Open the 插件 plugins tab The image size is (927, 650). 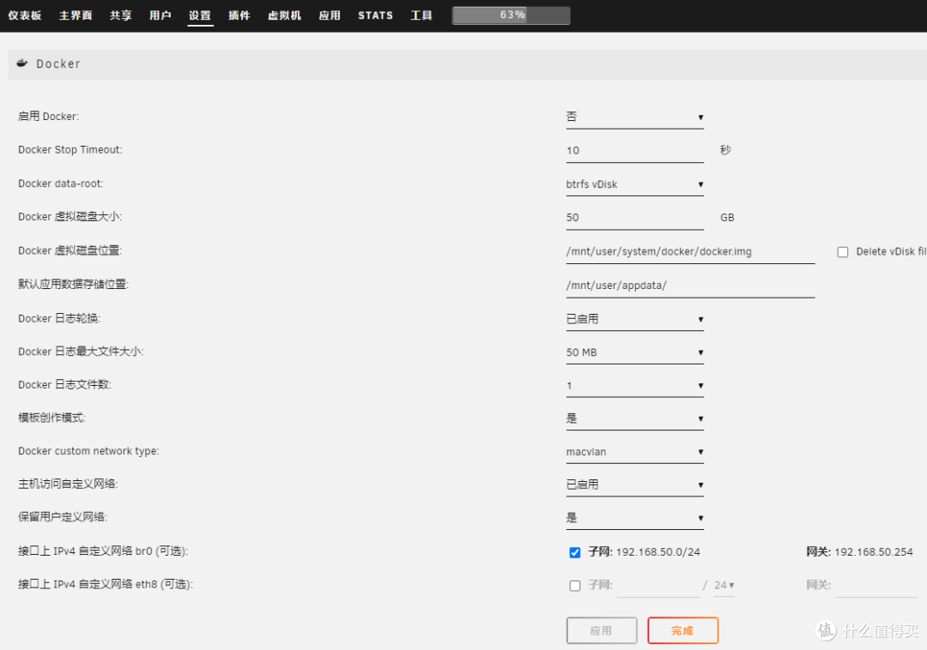tap(239, 15)
